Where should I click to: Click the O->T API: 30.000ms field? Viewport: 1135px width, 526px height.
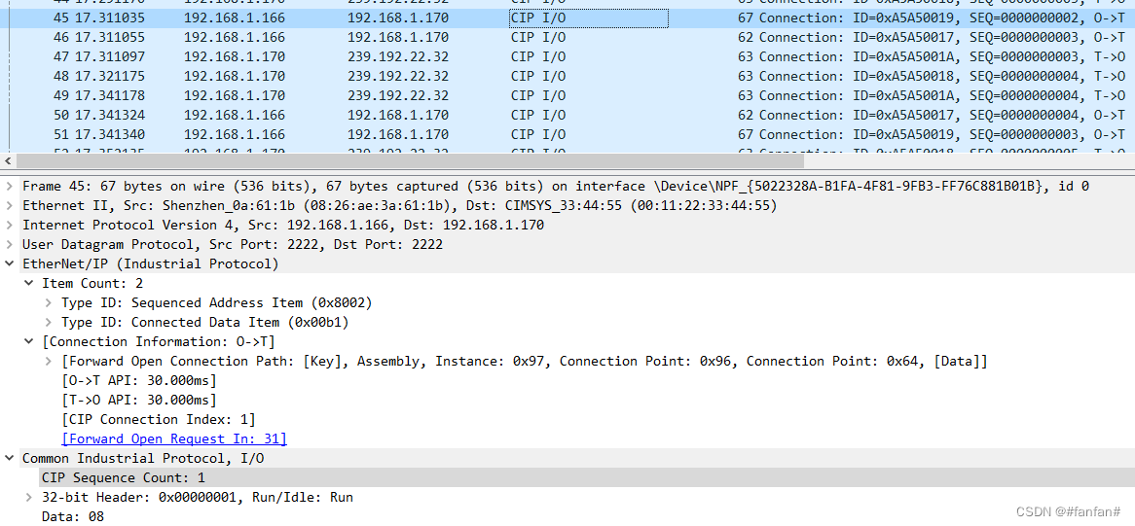tap(139, 381)
